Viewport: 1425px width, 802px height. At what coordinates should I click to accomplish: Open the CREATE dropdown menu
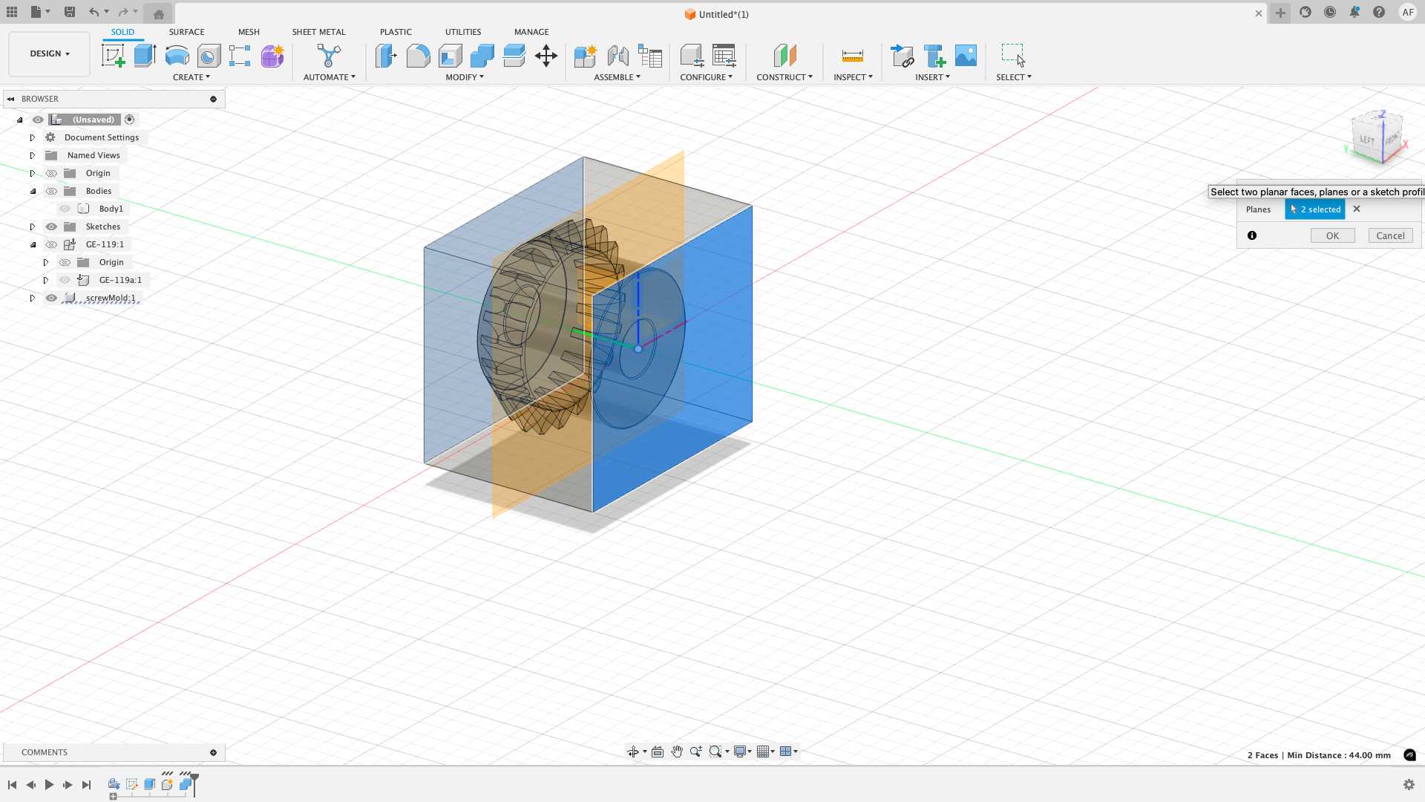coord(191,77)
